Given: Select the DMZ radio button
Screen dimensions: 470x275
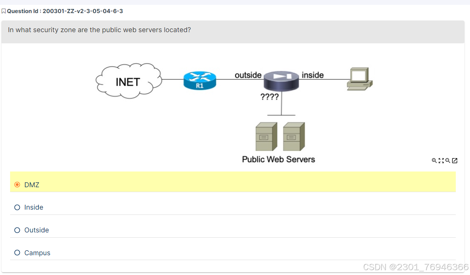Looking at the screenshot, I should [17, 185].
